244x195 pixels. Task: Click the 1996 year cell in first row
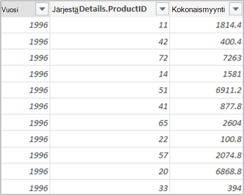[25, 25]
